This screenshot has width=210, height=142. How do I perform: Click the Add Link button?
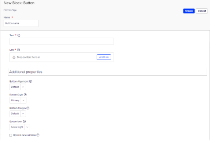point(104,57)
